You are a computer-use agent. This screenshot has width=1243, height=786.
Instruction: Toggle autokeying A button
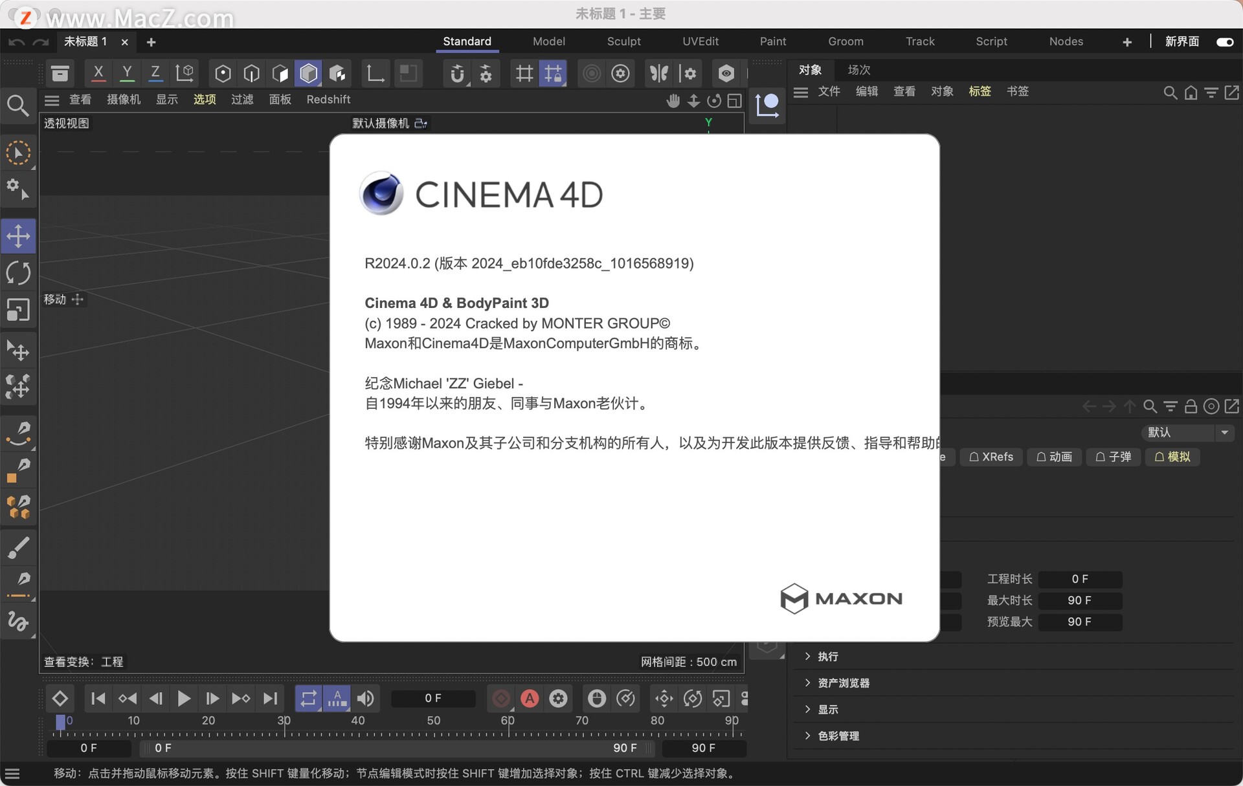530,699
